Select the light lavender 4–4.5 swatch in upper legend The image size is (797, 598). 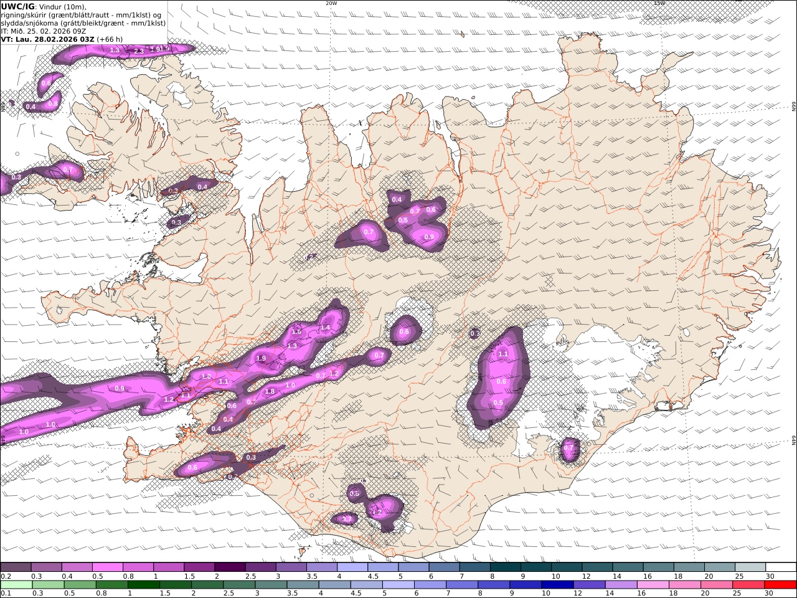point(352,567)
